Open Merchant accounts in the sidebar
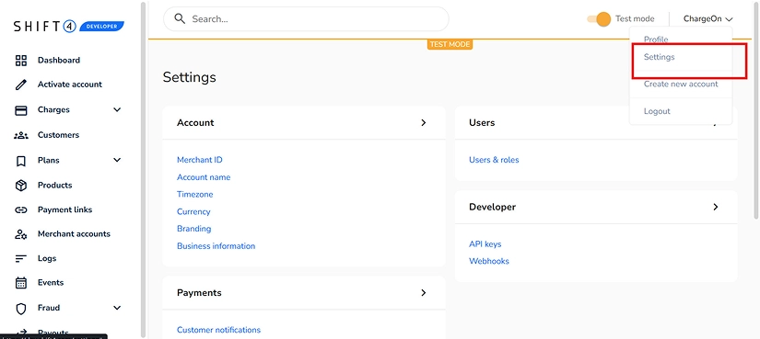The width and height of the screenshot is (760, 339). coord(74,234)
